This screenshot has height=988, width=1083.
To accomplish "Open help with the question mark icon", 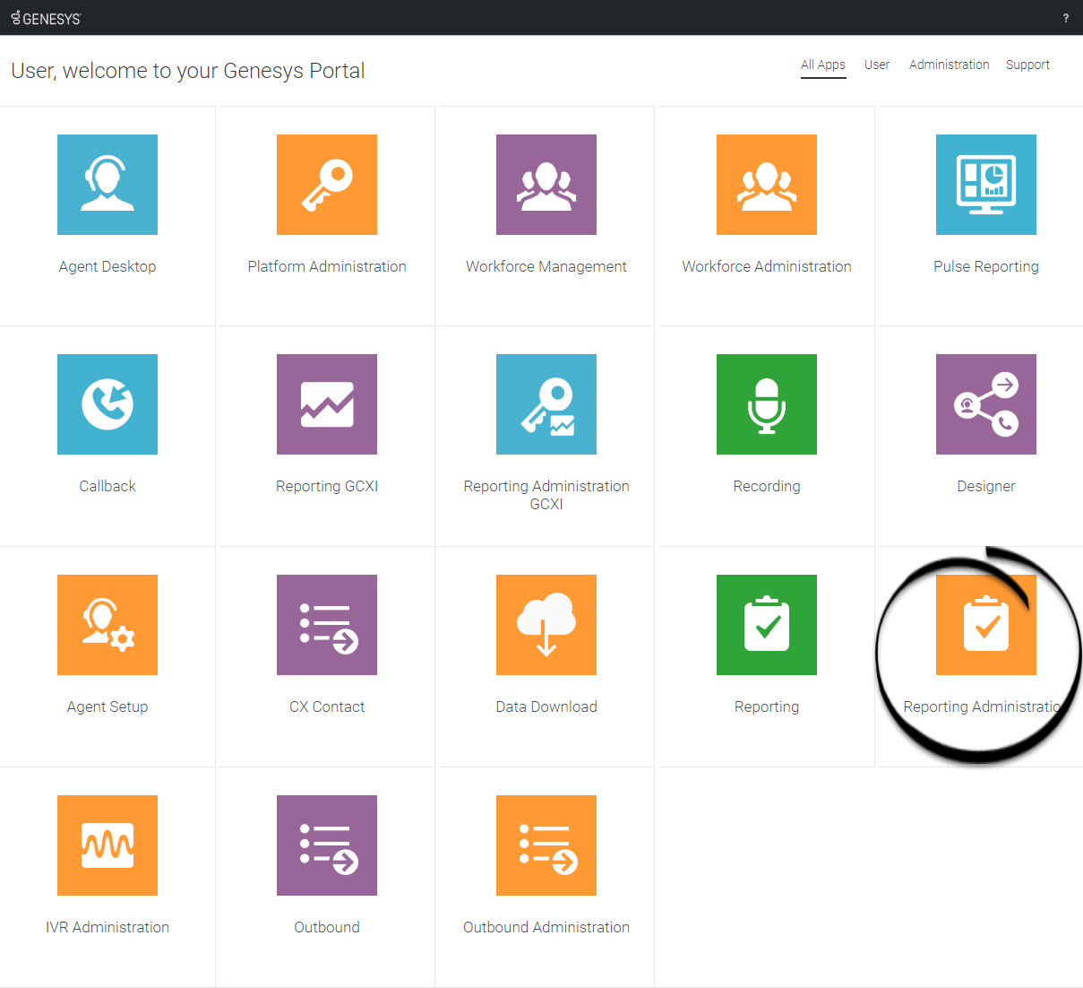I will 1066,18.
